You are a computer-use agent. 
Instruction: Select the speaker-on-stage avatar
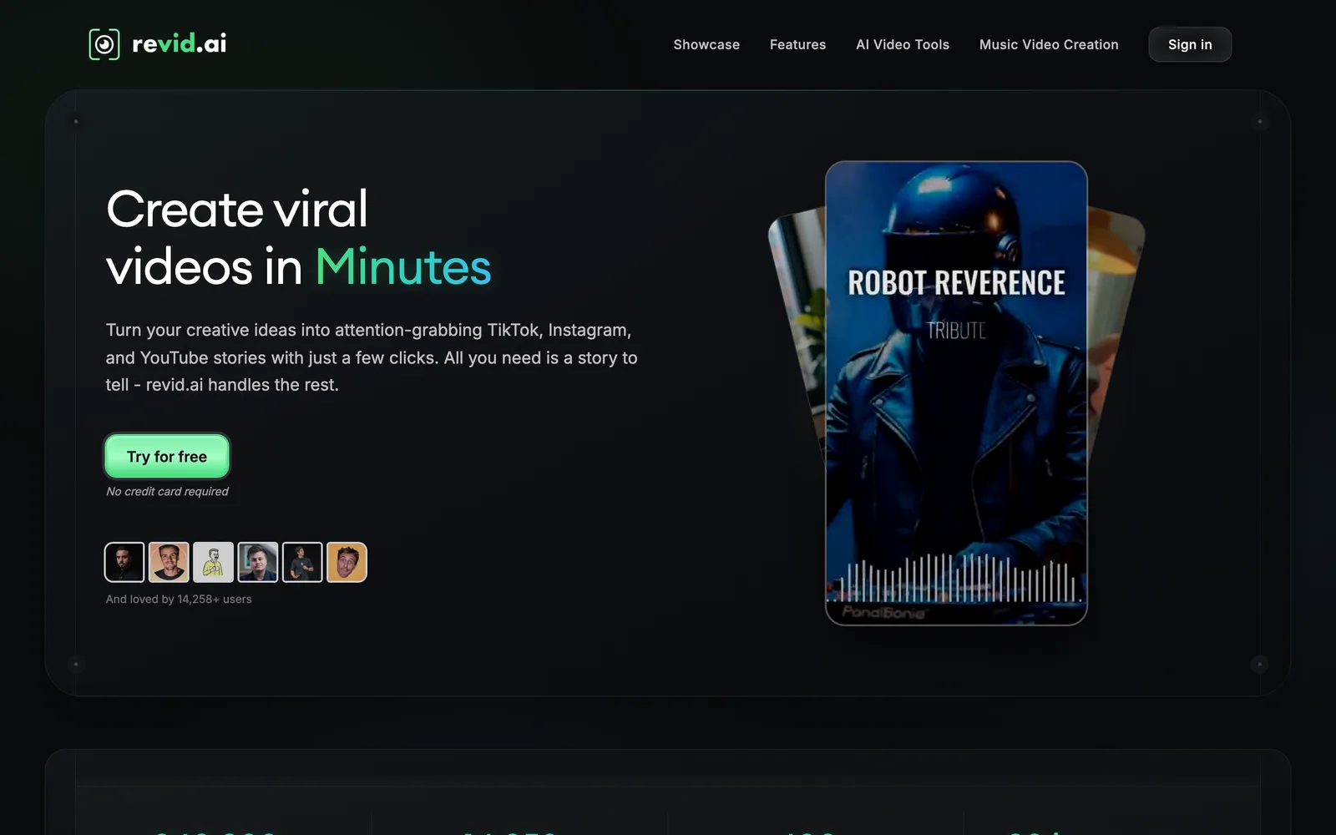coord(302,561)
